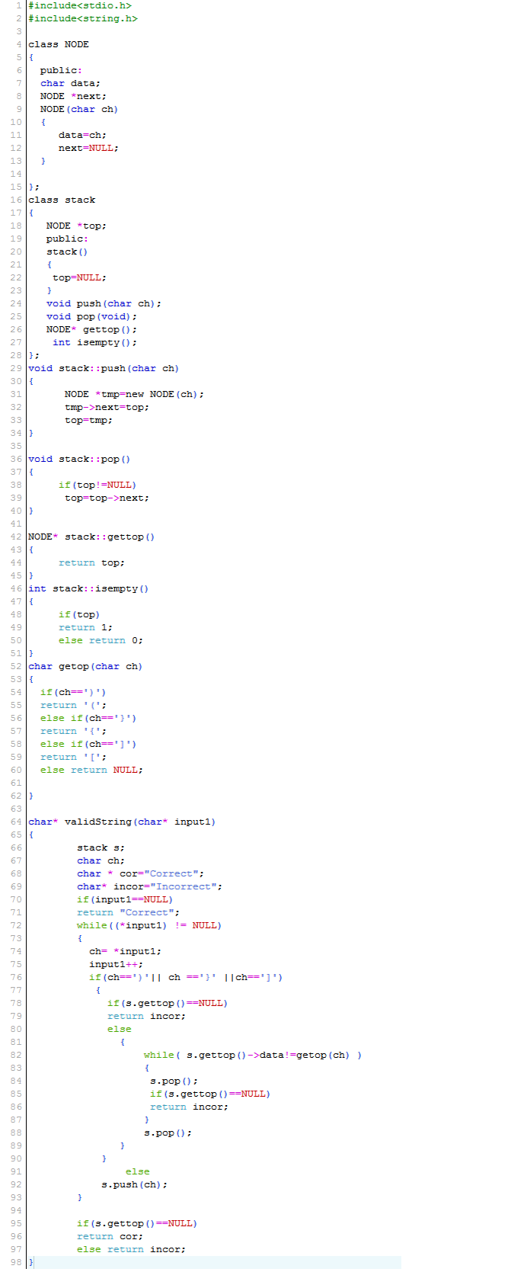Click the 'void stack::pop()' definition header
Viewport: 527px width, 1272px height.
pyautogui.click(x=79, y=459)
